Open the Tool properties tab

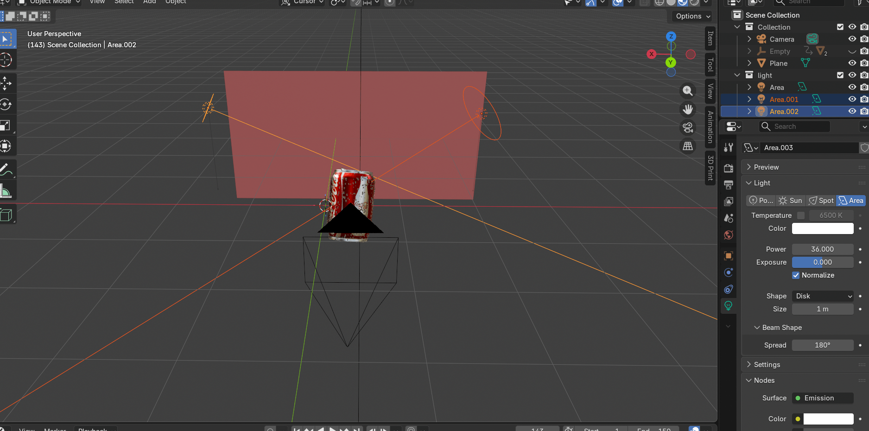click(x=729, y=147)
